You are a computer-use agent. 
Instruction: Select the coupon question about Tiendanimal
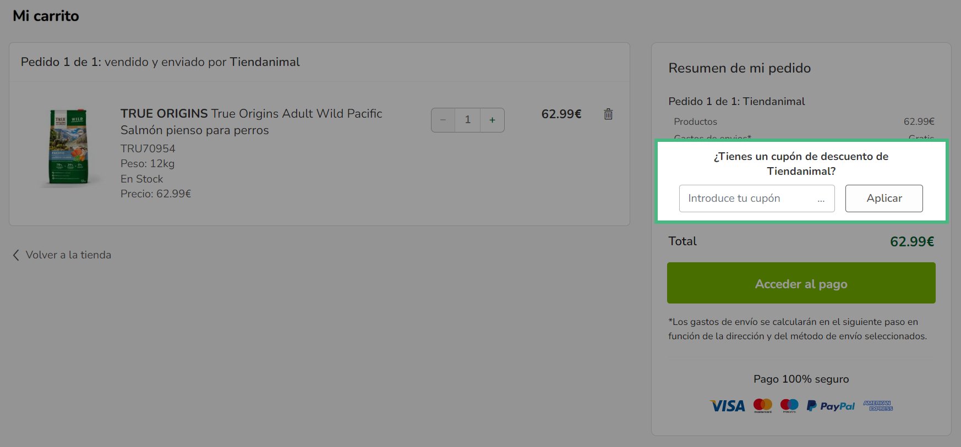801,164
